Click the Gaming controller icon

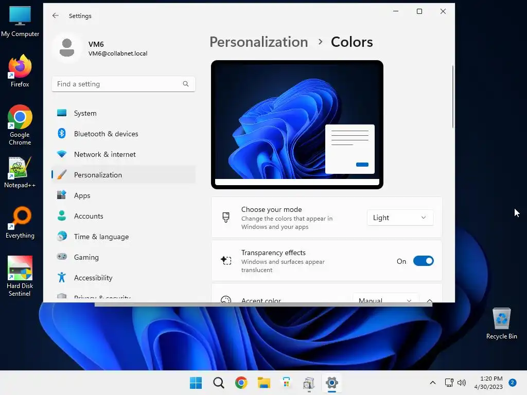62,257
